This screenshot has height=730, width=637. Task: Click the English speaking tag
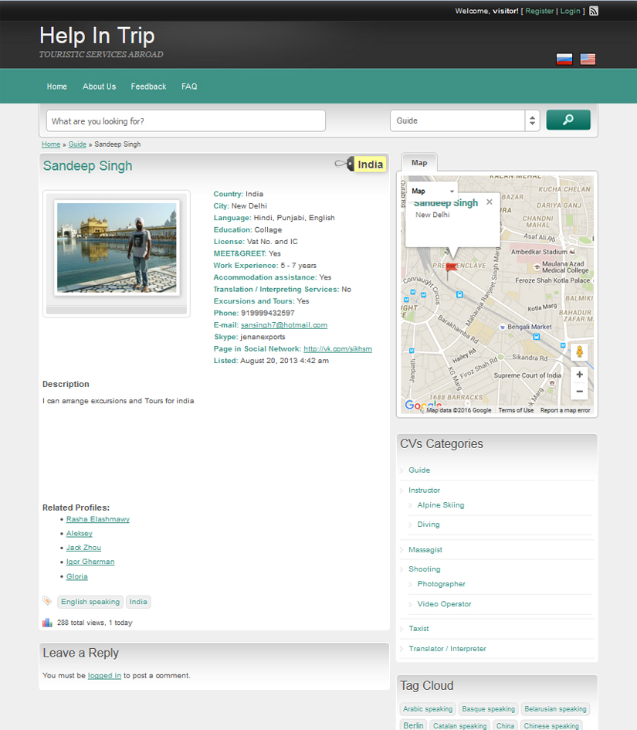pyautogui.click(x=90, y=602)
